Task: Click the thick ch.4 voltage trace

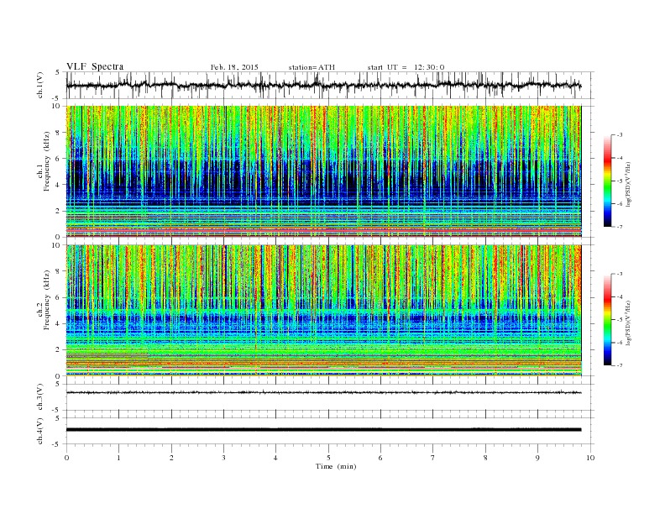Action: point(323,430)
